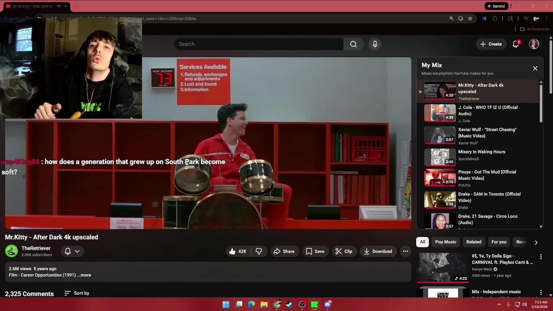Launch Microsoft Edge from taskbar
This screenshot has height=311, width=553.
pyautogui.click(x=251, y=305)
